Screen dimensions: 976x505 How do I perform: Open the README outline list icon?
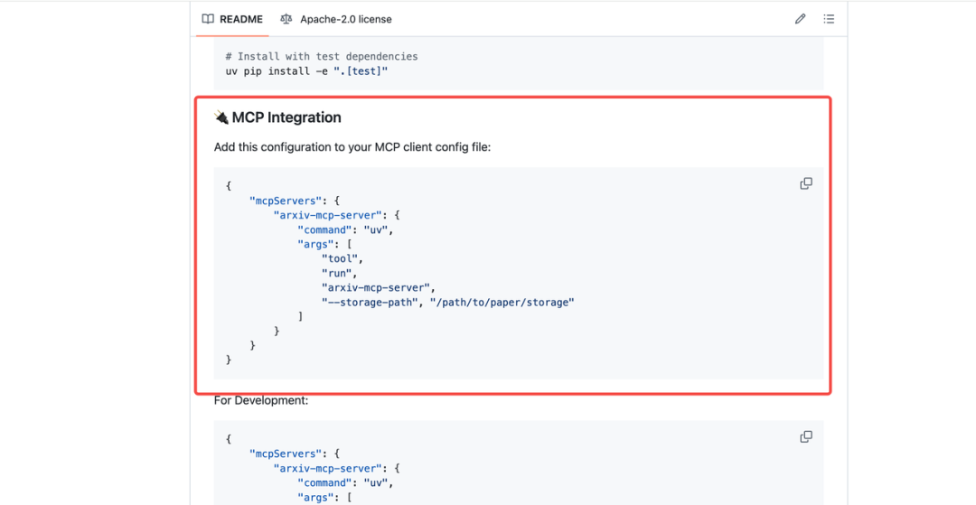pyautogui.click(x=829, y=19)
